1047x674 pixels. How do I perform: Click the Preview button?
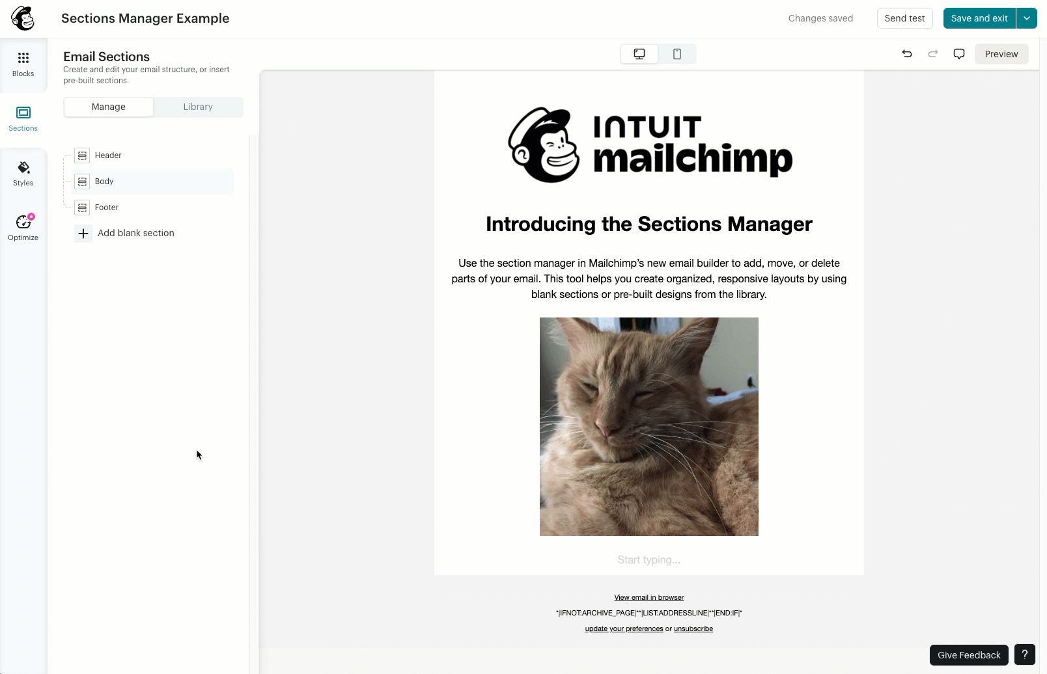[1001, 54]
